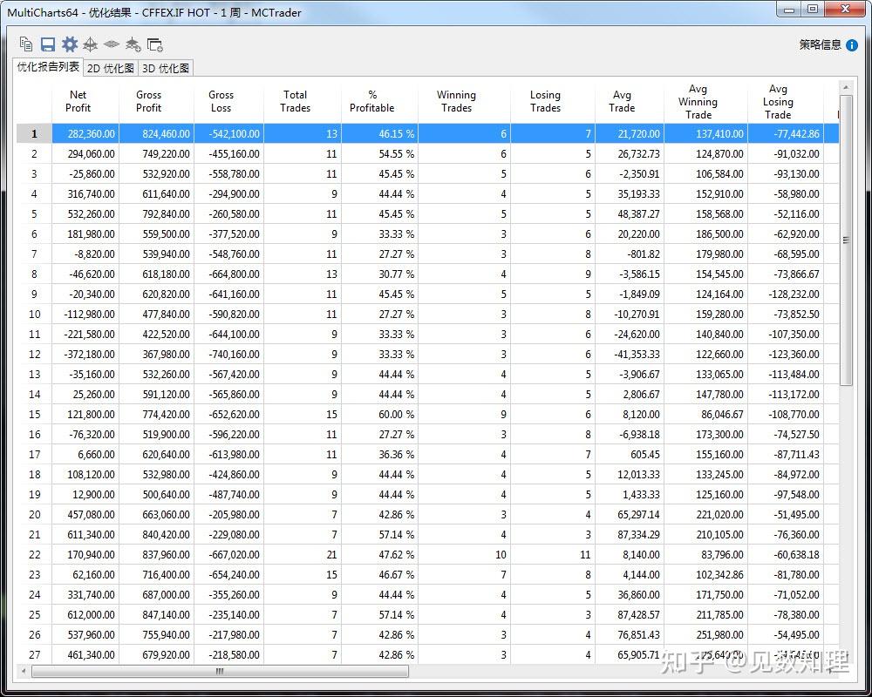This screenshot has height=697, width=872.
Task: Switch to the 2D 优化图 tab
Action: (111, 68)
